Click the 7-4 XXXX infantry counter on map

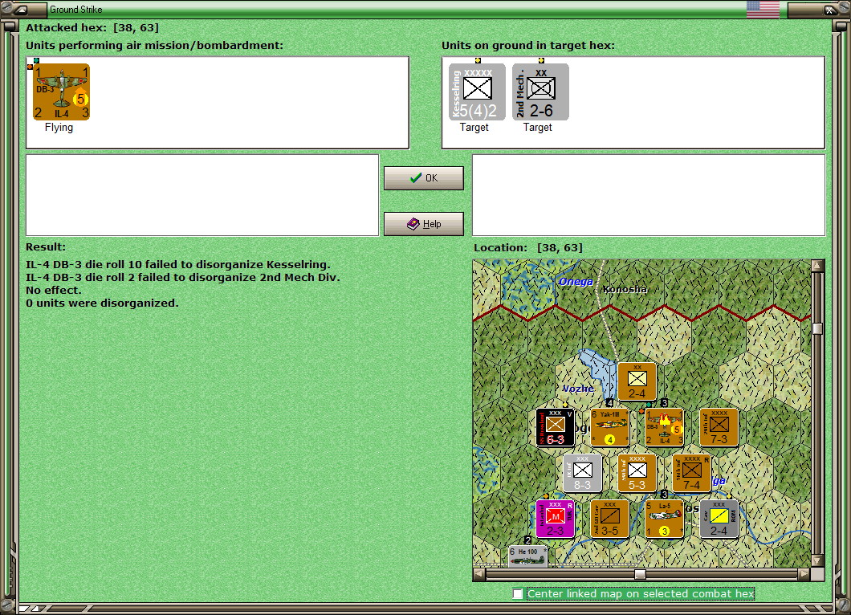(x=692, y=474)
